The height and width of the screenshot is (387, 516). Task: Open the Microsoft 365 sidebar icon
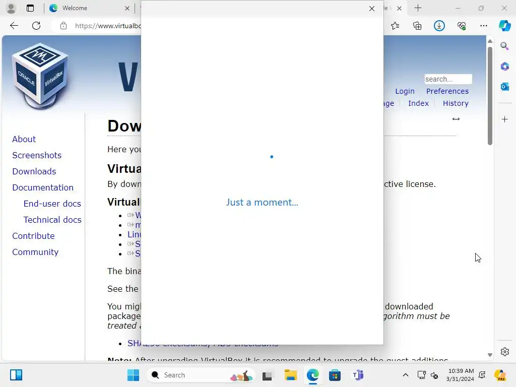pos(504,66)
